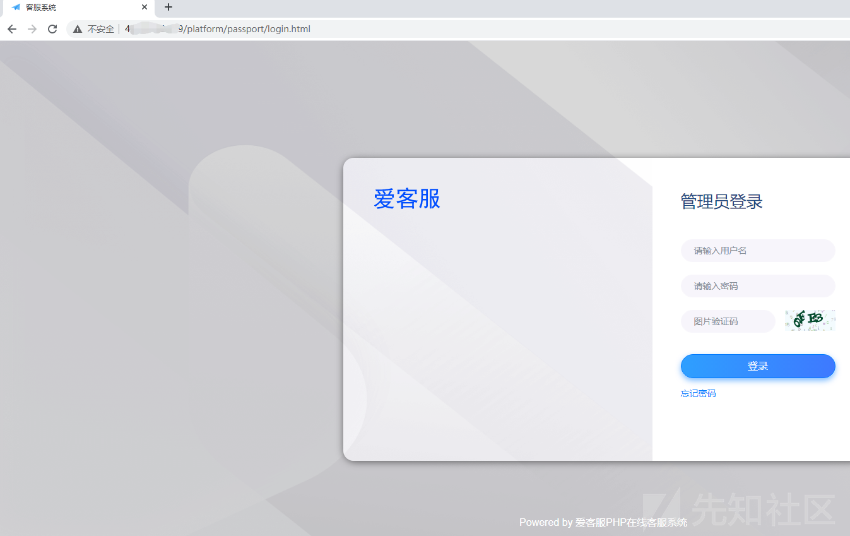Click the not-secure warning triangle icon
The width and height of the screenshot is (850, 536).
click(x=78, y=29)
